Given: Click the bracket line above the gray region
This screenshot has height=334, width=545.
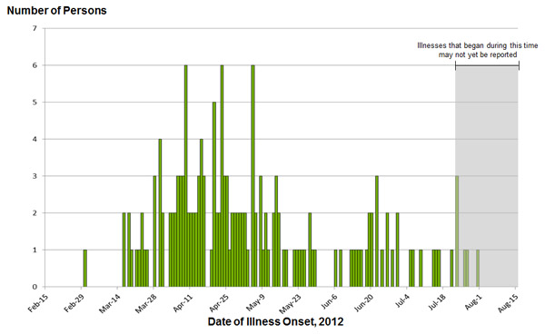Looking at the screenshot, I should [x=487, y=65].
